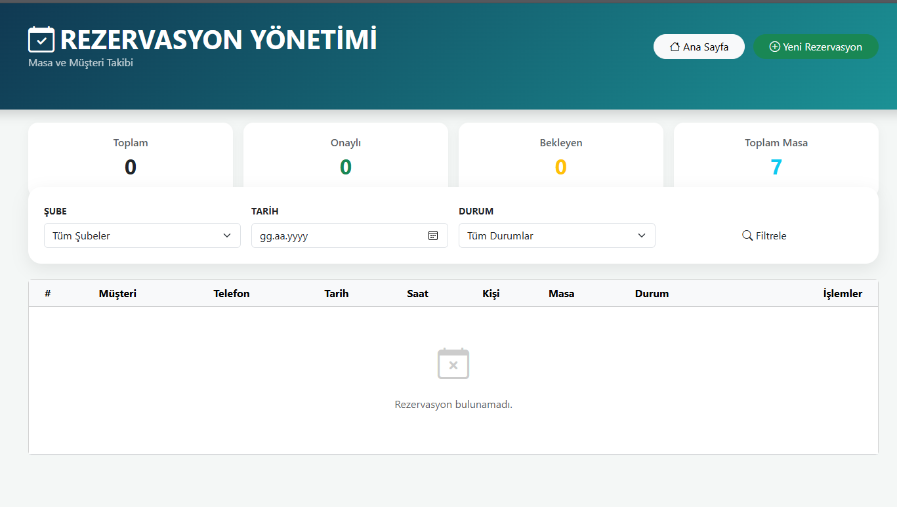The image size is (897, 507).
Task: Click the Ana Sayfa button
Action: 699,46
